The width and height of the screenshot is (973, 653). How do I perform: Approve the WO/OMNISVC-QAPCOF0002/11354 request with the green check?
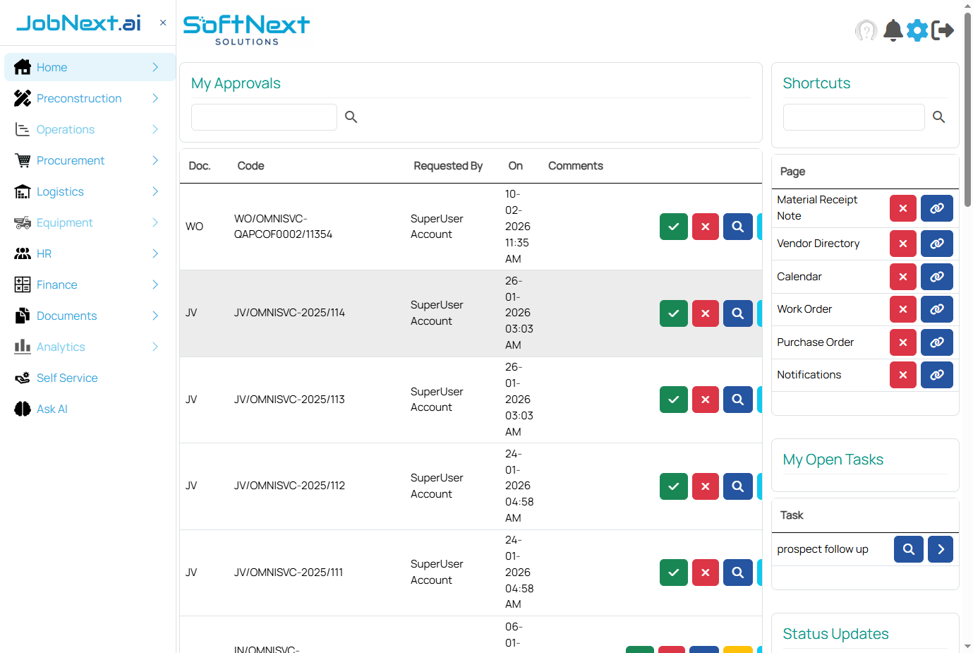[x=673, y=226]
